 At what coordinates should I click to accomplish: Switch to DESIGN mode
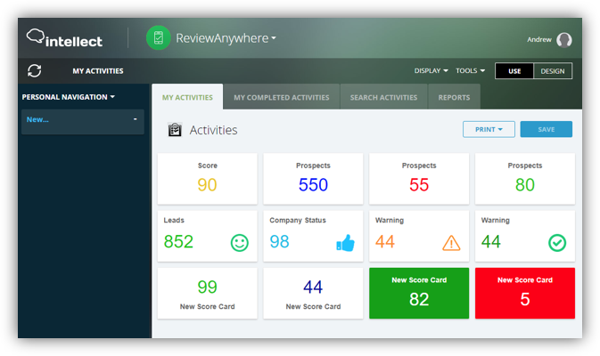553,71
